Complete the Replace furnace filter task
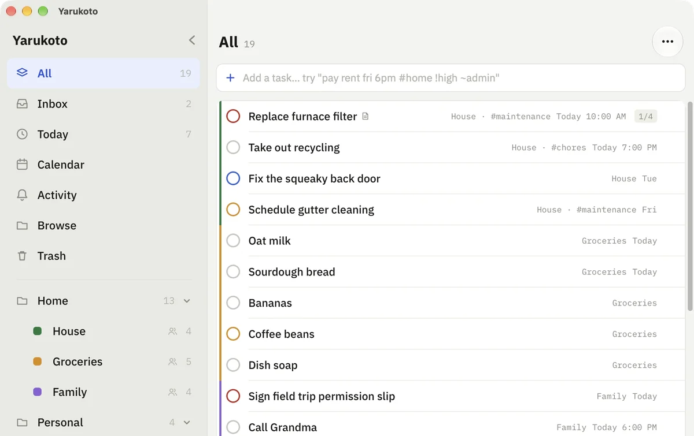The image size is (694, 436). (x=233, y=116)
